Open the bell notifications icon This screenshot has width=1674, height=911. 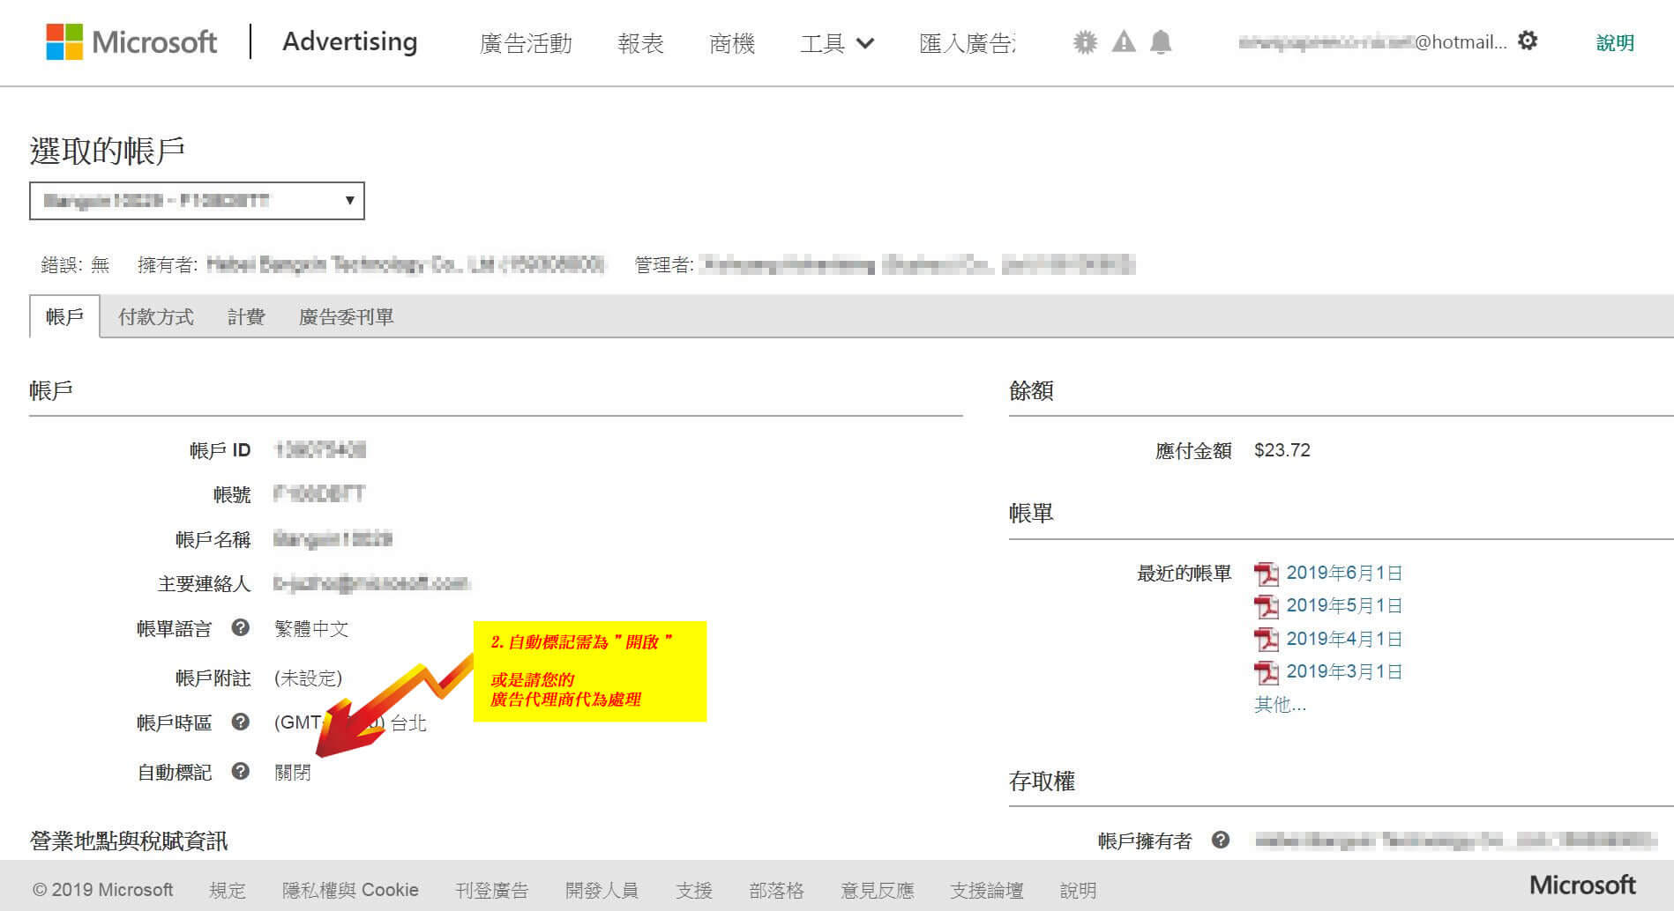(1161, 41)
